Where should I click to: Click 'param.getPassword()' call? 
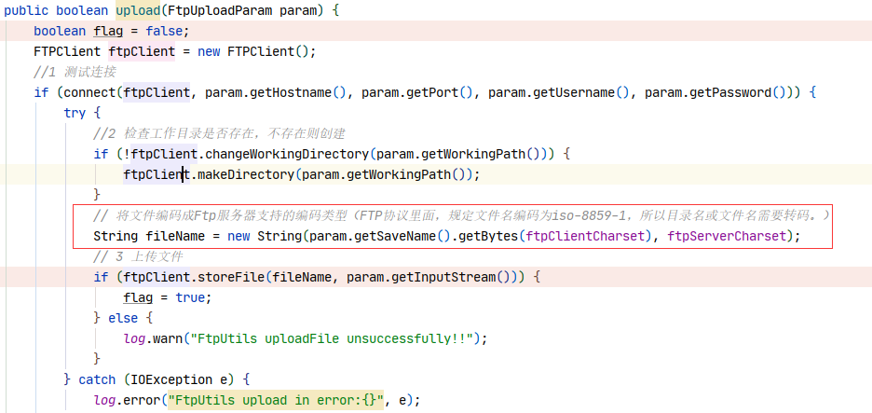(x=715, y=92)
